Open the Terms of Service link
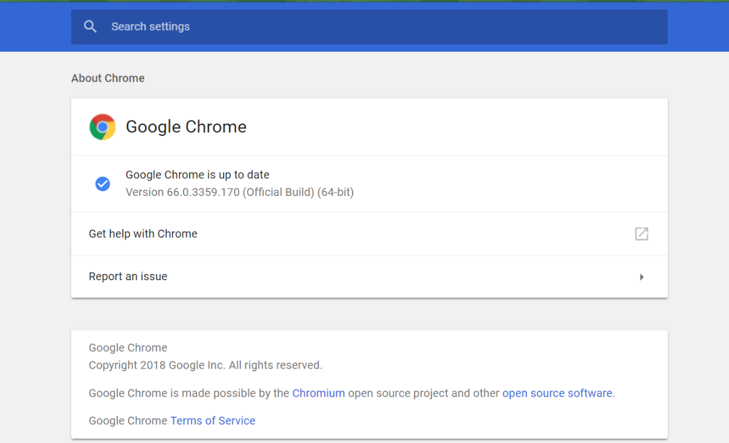 point(212,421)
